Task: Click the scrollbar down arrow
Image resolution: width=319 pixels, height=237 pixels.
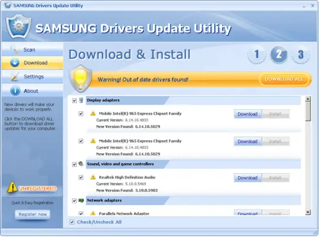Action: pos(308,212)
